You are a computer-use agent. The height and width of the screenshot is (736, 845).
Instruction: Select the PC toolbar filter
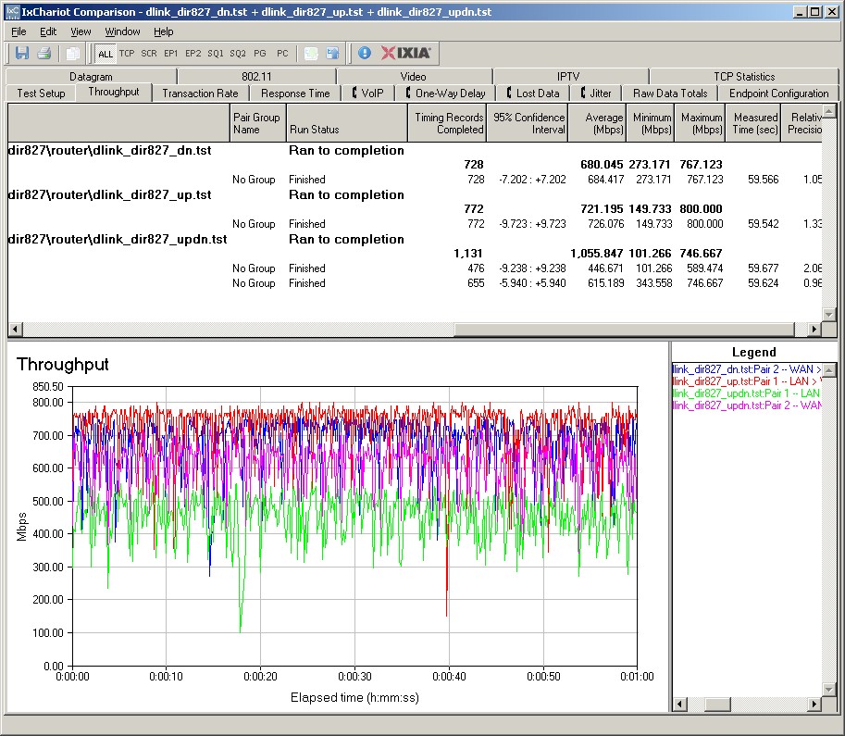[282, 54]
